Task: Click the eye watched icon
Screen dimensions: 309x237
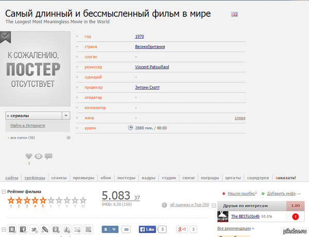Action: [x=39, y=156]
